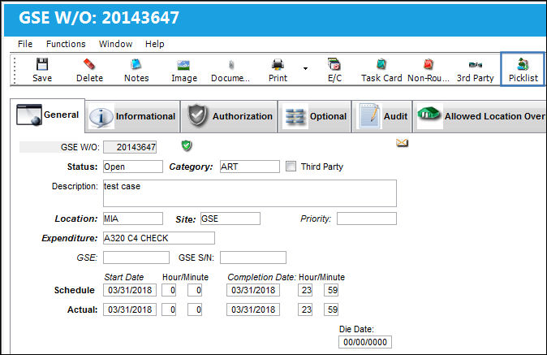Switch to the Authorization tab

coord(229,116)
